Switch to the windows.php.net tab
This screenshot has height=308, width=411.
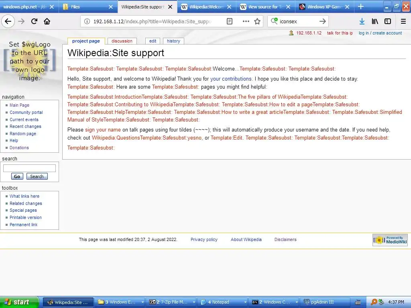(25, 7)
